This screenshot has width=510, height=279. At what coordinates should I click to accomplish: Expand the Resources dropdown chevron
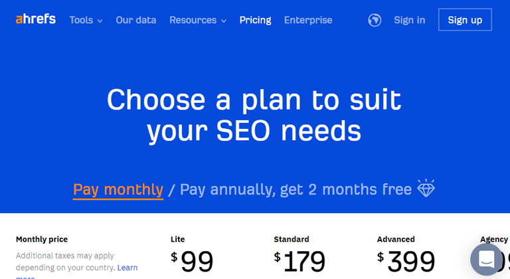[224, 21]
